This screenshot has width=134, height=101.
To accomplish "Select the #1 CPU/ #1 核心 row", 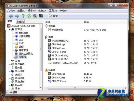I will 73,55.
